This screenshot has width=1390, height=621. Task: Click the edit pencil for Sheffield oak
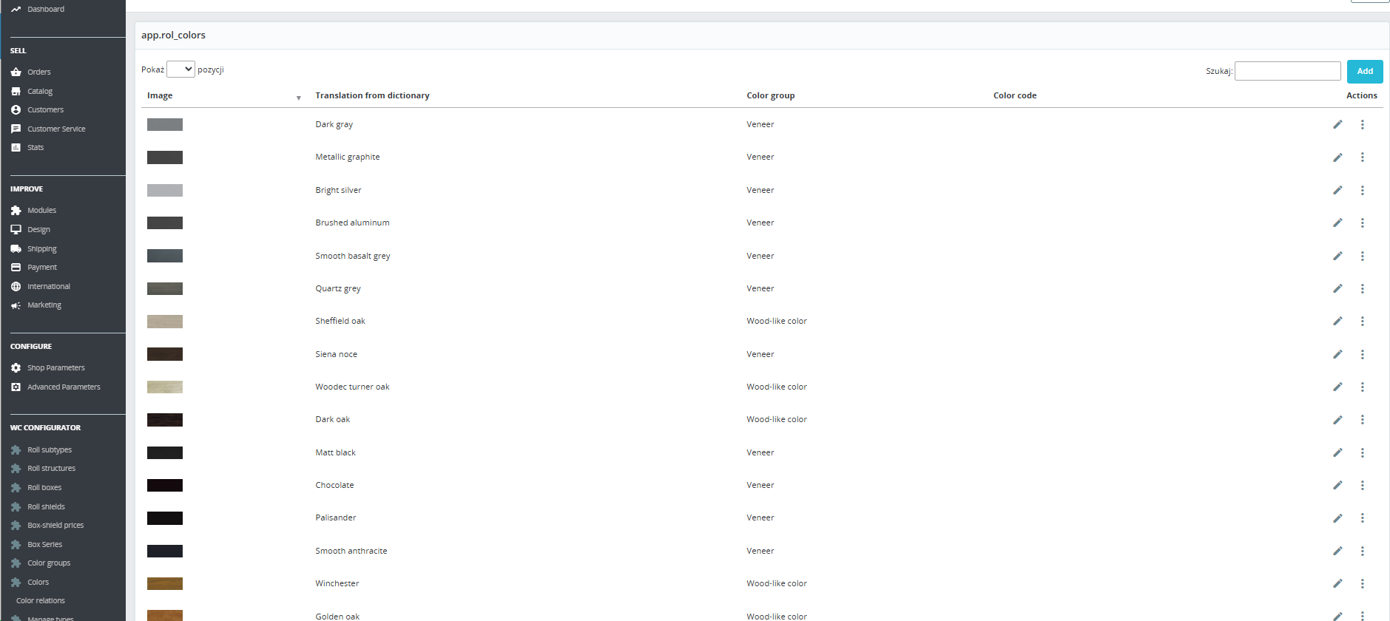tap(1337, 321)
